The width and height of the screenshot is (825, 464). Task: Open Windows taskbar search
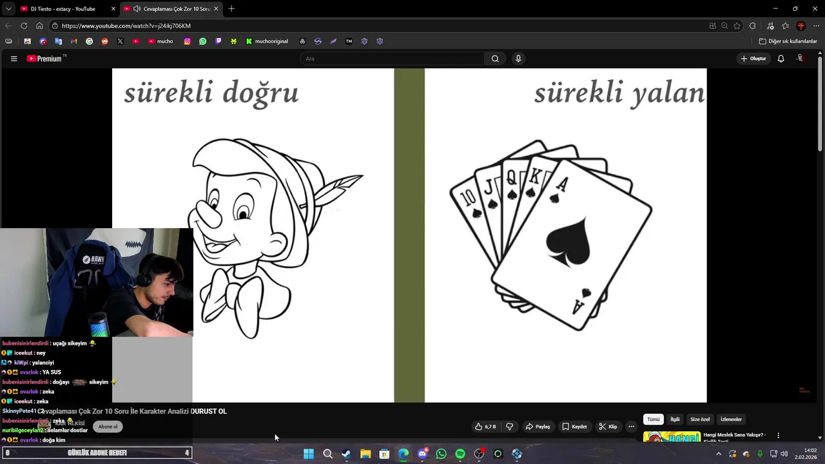[327, 454]
